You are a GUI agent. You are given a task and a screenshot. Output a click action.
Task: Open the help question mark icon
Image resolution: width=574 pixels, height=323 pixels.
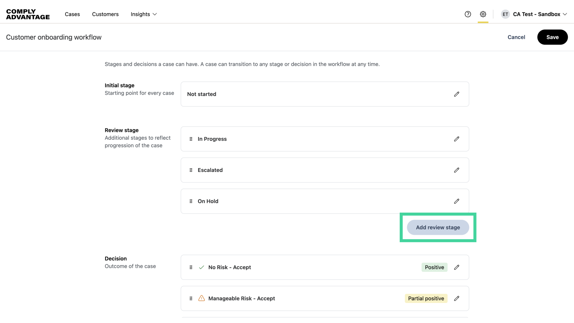point(468,14)
